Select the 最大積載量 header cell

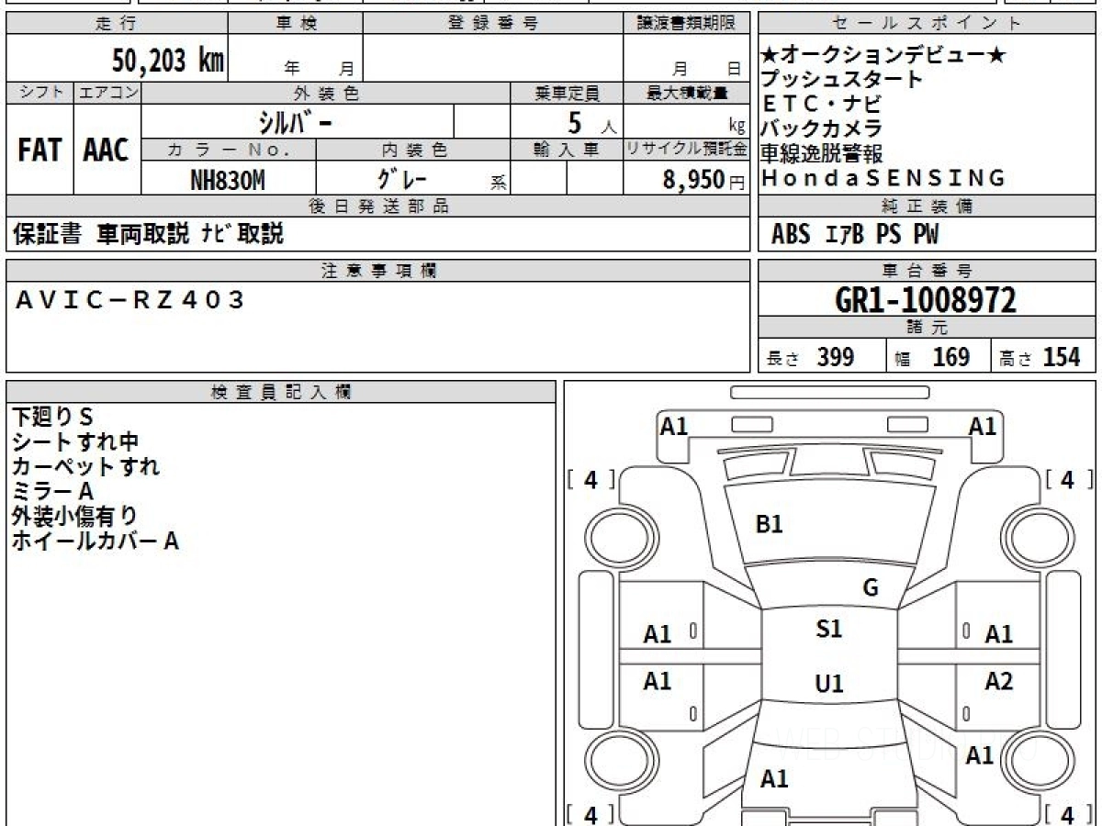click(x=686, y=93)
